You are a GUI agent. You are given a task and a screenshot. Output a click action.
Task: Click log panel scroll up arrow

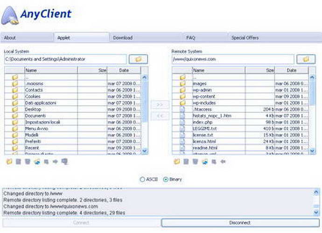[316, 192]
